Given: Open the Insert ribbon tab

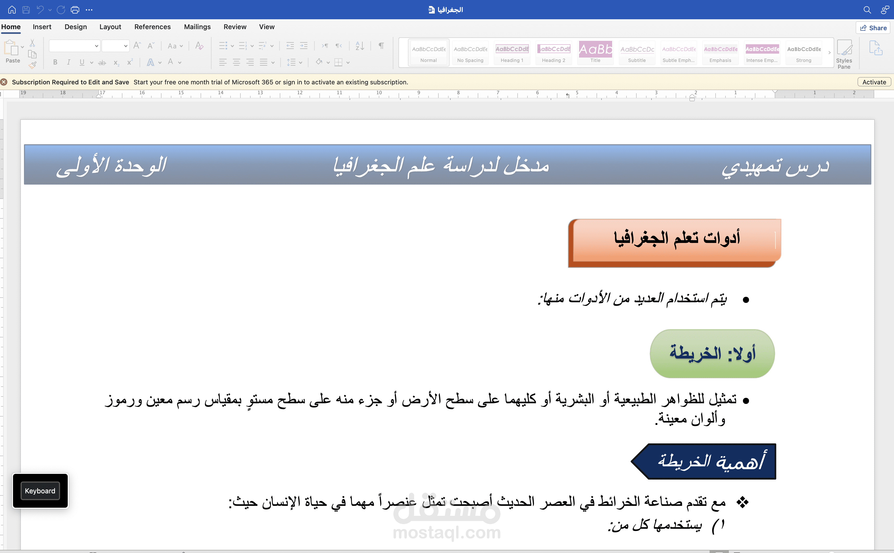Looking at the screenshot, I should [x=42, y=27].
